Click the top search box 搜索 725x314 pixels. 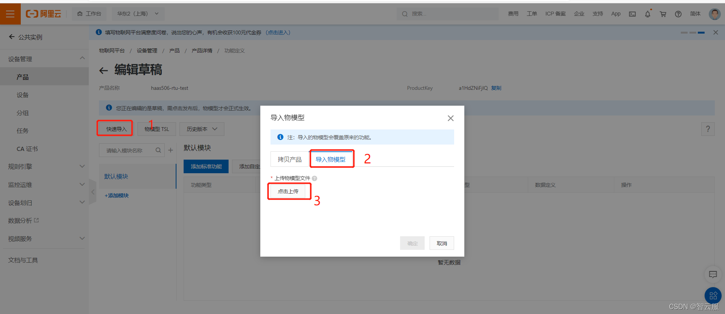448,14
